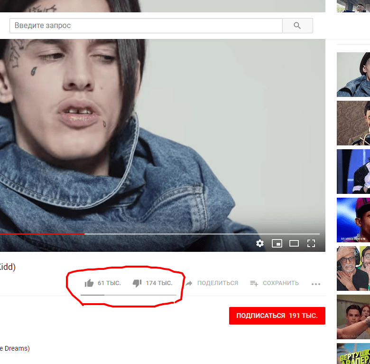Viewport: 370px width, 364px height.
Task: Like the video with thumbs up
Action: (89, 283)
